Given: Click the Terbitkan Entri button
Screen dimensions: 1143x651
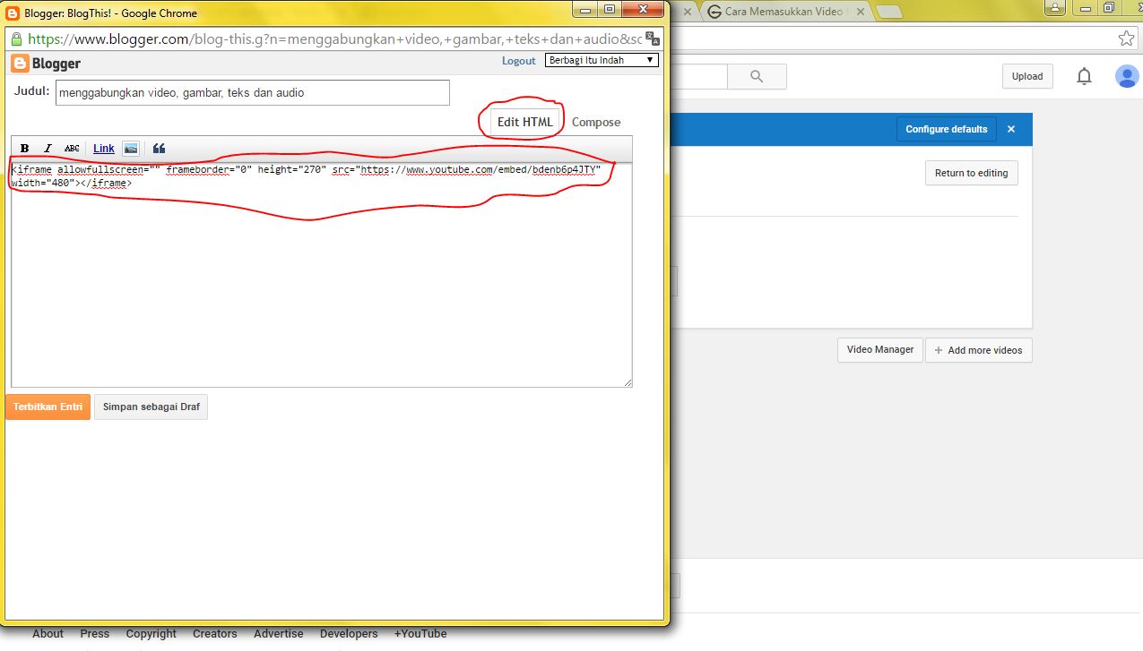Looking at the screenshot, I should 48,407.
